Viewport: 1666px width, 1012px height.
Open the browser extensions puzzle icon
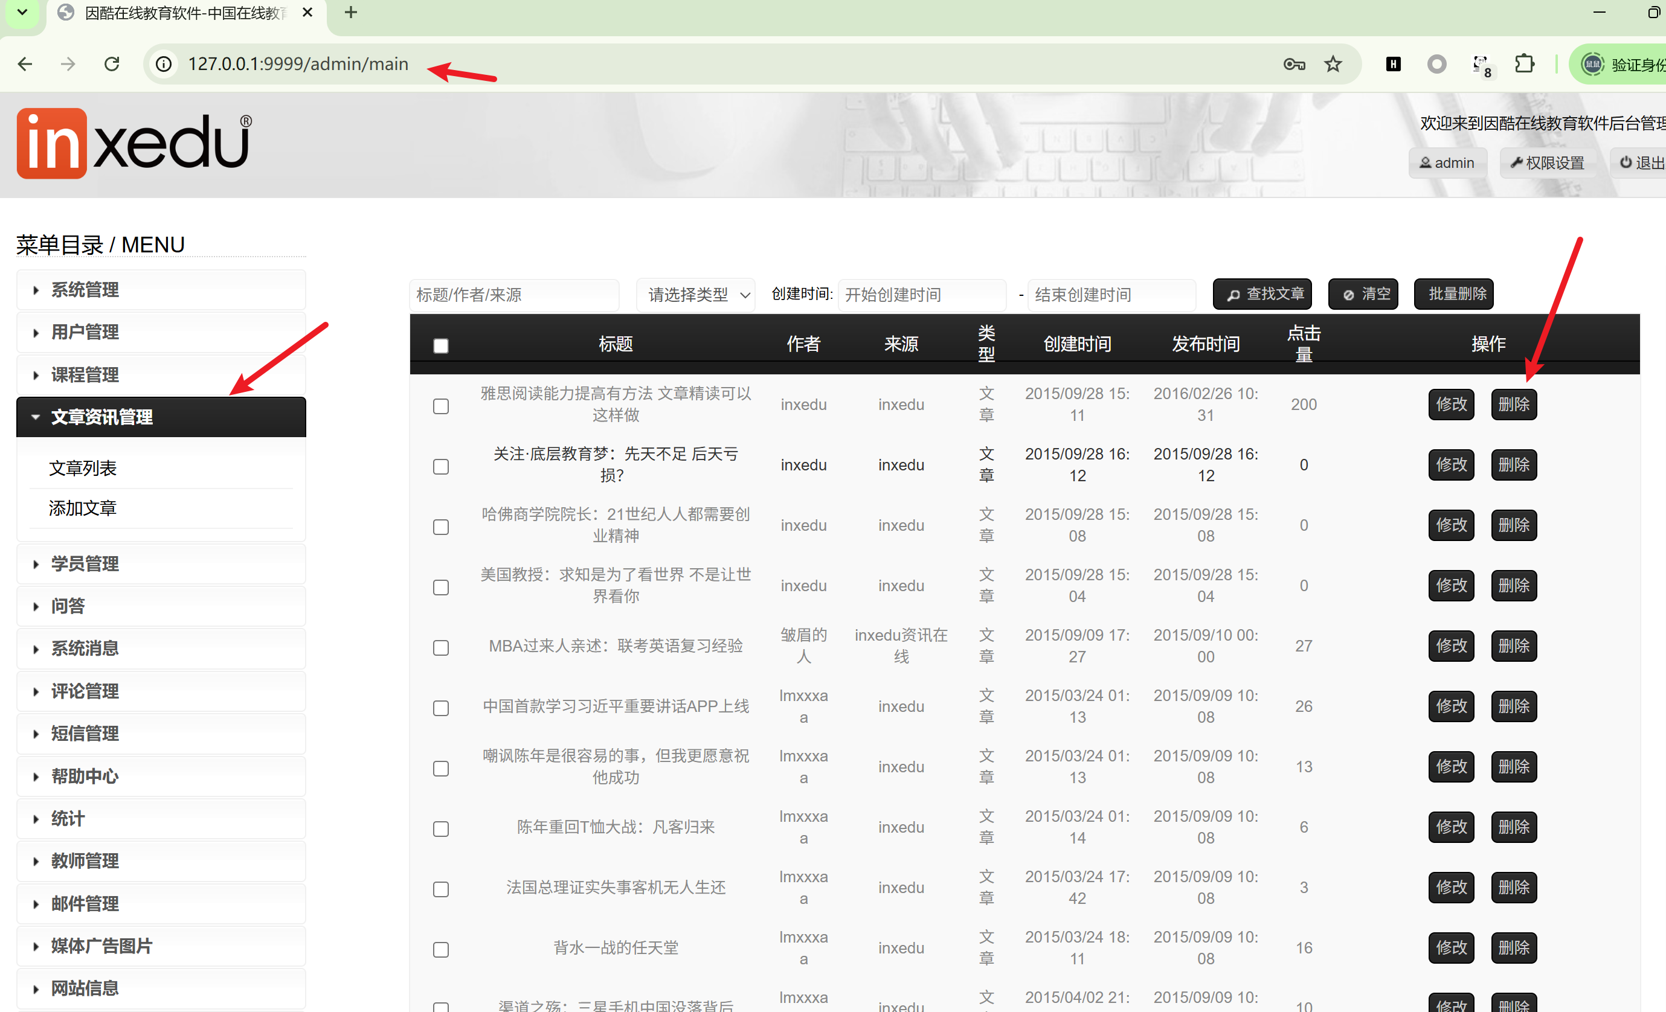(1524, 64)
